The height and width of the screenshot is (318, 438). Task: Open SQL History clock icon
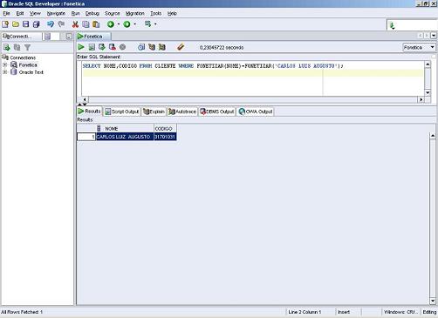[x=141, y=47]
